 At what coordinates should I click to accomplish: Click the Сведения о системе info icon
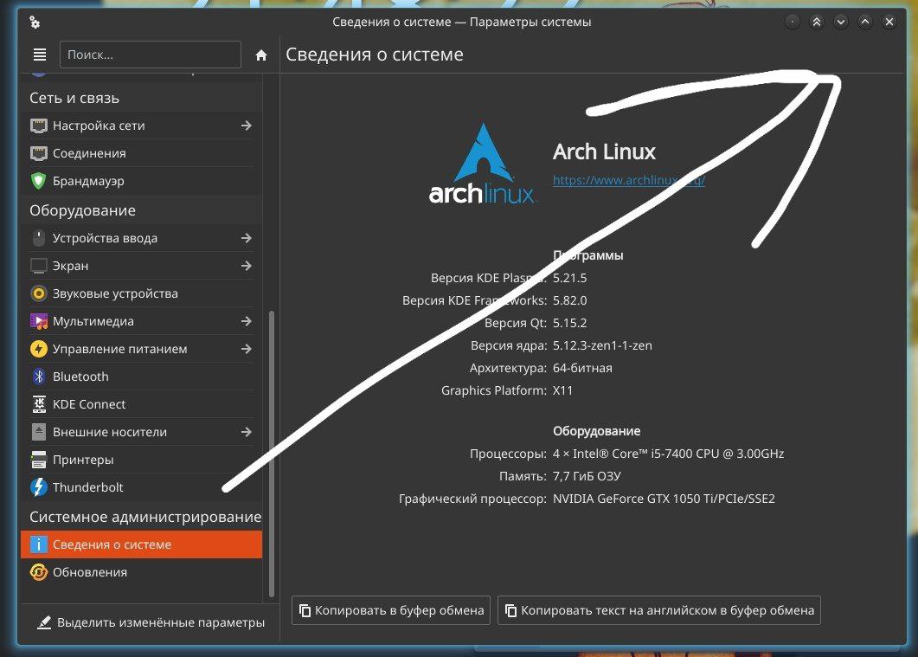39,544
